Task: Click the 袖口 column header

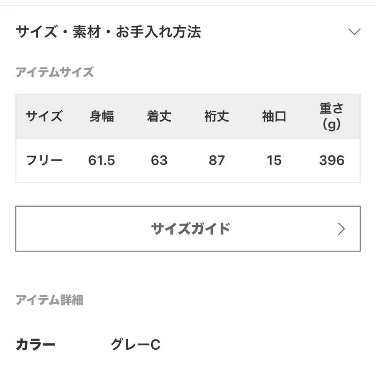Action: 274,117
